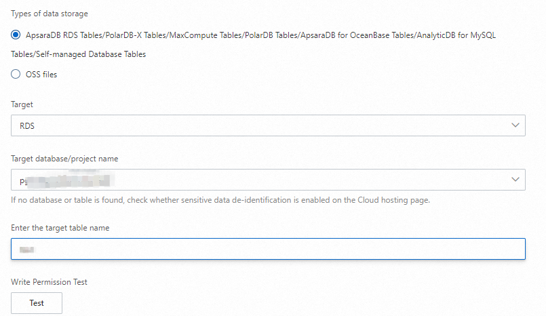
Task: Click the 'Write Permission Test' label
Action: coord(50,281)
